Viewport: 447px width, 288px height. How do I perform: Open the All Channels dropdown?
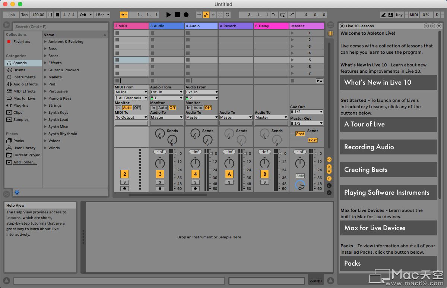click(131, 98)
